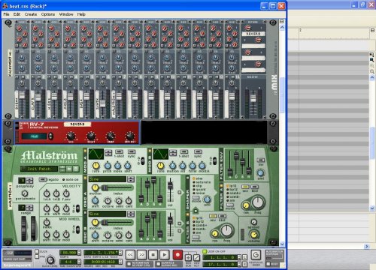
Task: Click the Shaper mode button
Action: (x=196, y=197)
